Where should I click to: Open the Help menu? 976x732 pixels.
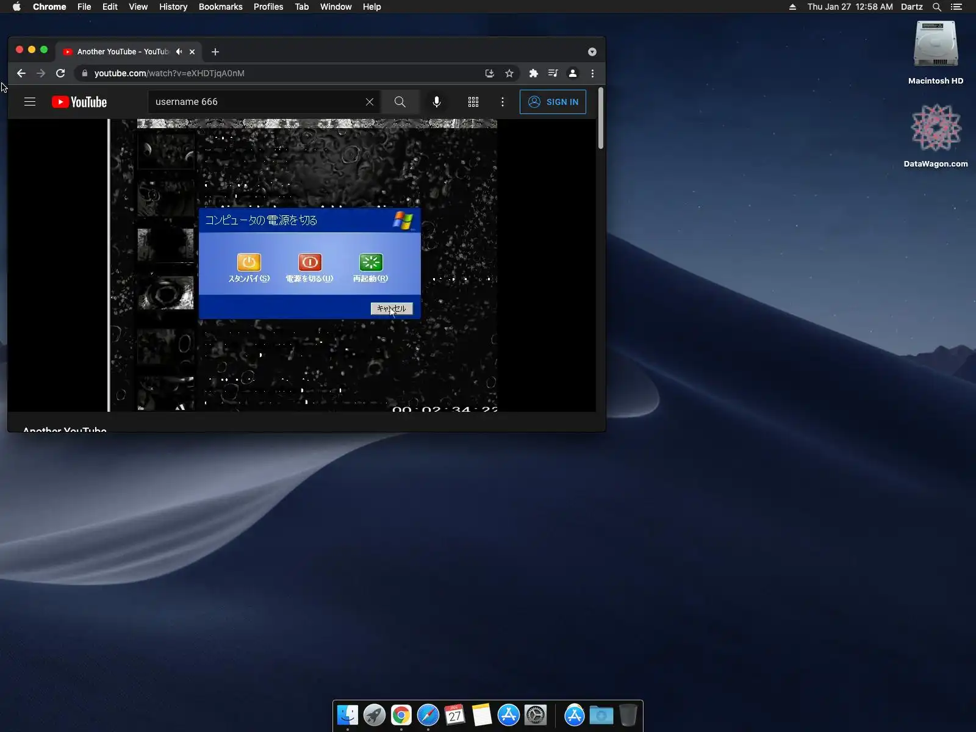(x=371, y=7)
